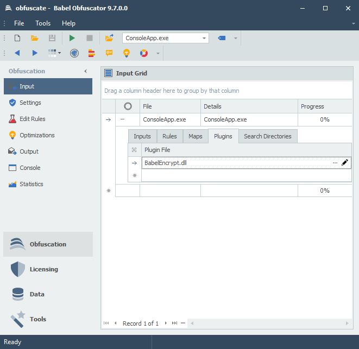Open Statistics in the navigation pane
Viewport: 359px width, 349px height.
tap(48, 184)
